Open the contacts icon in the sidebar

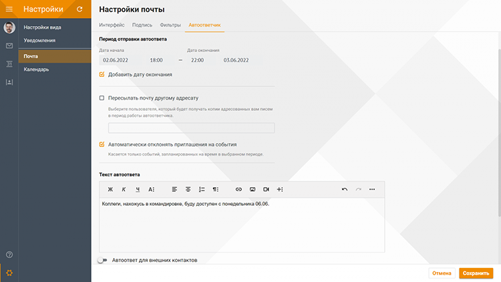(x=9, y=82)
